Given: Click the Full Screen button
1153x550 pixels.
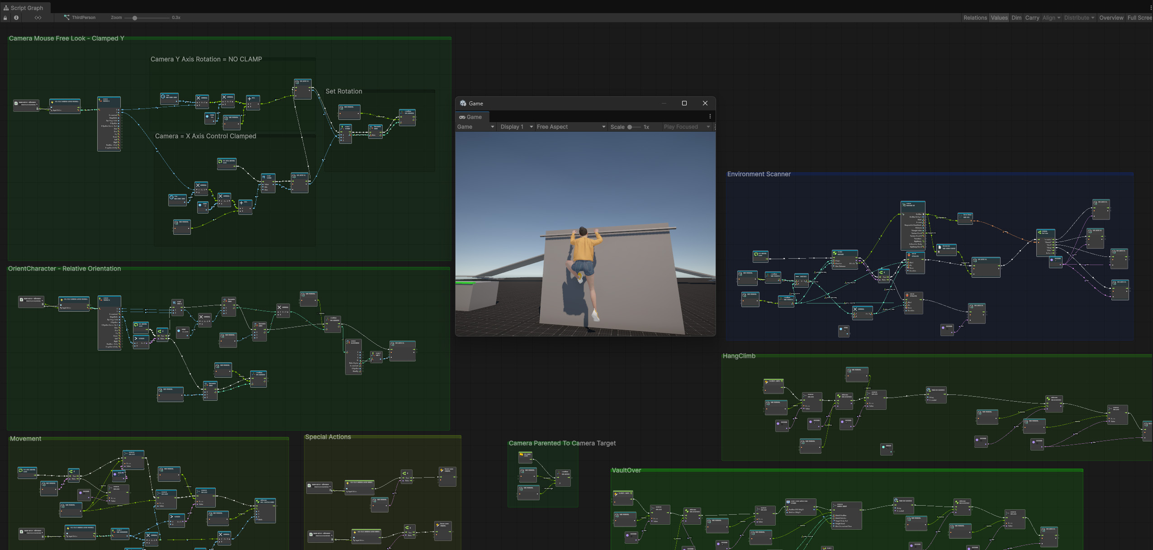Looking at the screenshot, I should pyautogui.click(x=1139, y=18).
